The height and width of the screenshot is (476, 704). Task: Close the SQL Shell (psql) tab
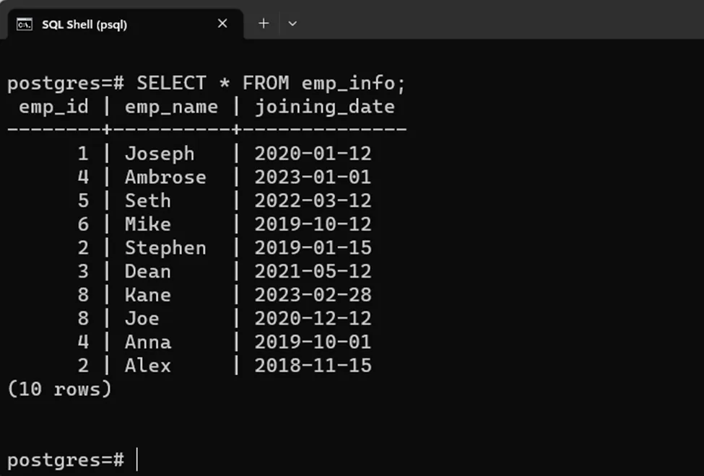click(222, 24)
